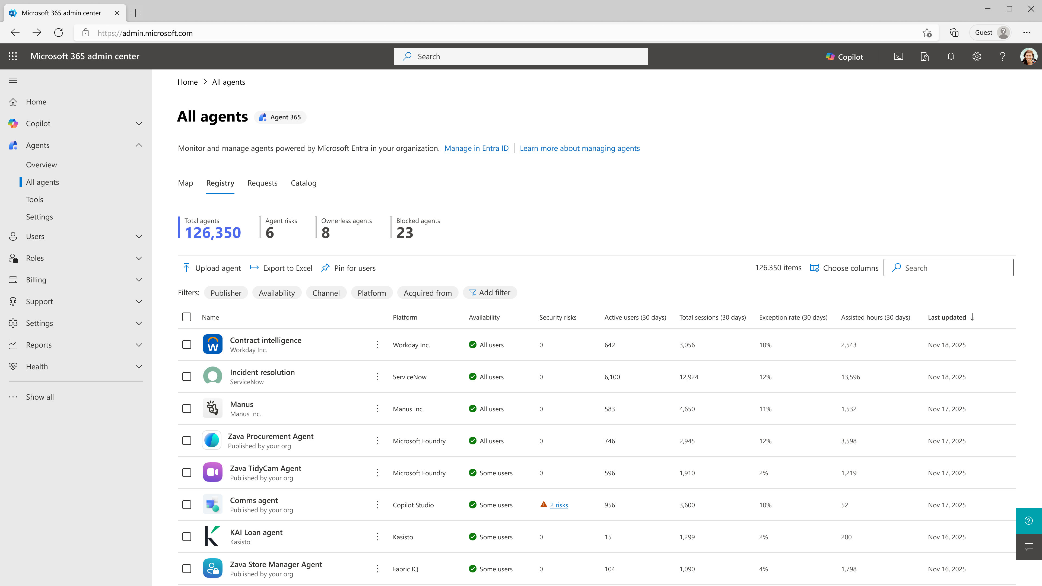Image resolution: width=1042 pixels, height=586 pixels.
Task: Check the select-all checkbox in the table header
Action: [186, 317]
